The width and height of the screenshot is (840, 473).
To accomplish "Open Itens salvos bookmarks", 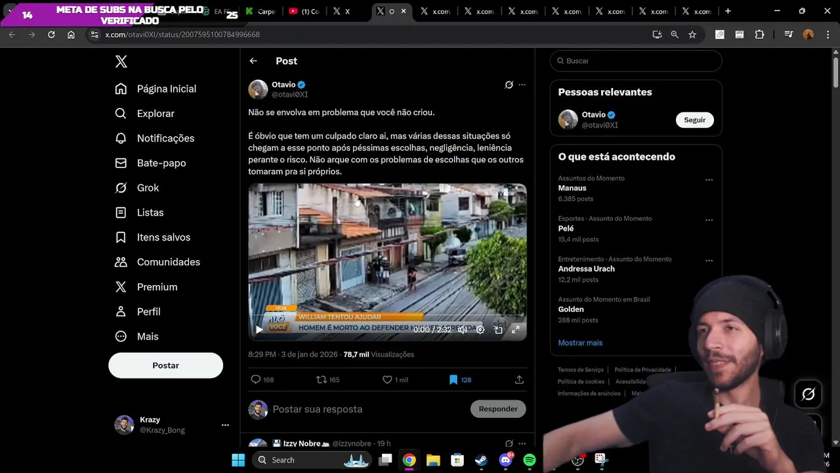I will [152, 237].
